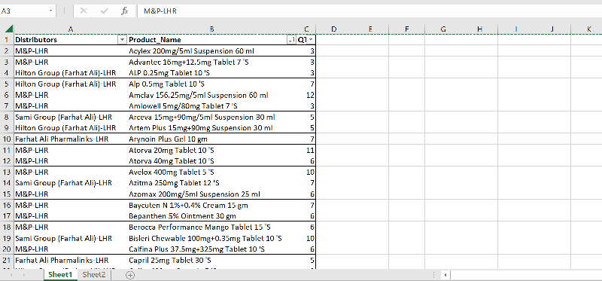
Task: Open the Name Box dropdown arrow
Action: coord(50,11)
